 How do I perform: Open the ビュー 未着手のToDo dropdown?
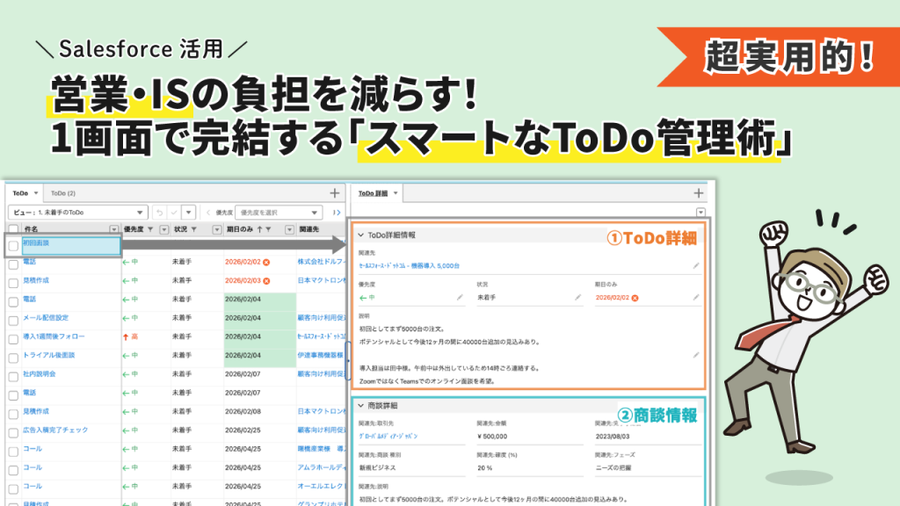tap(77, 212)
